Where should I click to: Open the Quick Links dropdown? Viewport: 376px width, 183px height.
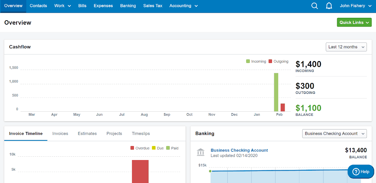354,22
